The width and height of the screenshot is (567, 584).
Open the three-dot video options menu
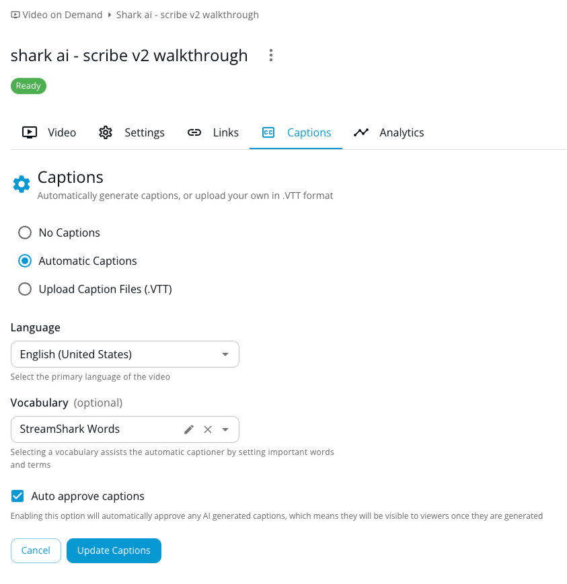[x=271, y=56]
